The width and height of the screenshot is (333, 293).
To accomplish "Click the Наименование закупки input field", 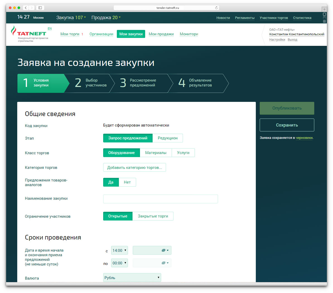I will pos(160,199).
